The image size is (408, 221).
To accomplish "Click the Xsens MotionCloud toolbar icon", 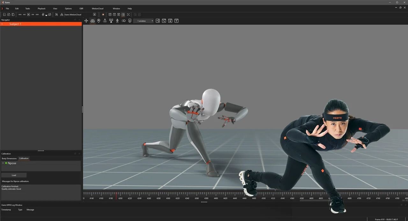I will click(x=62, y=15).
